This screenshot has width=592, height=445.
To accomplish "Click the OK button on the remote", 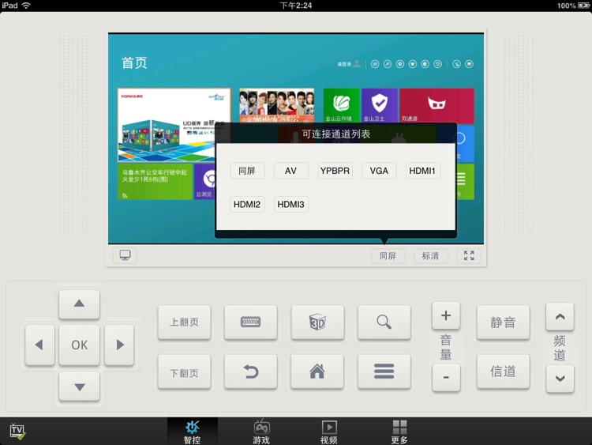I will (x=79, y=345).
